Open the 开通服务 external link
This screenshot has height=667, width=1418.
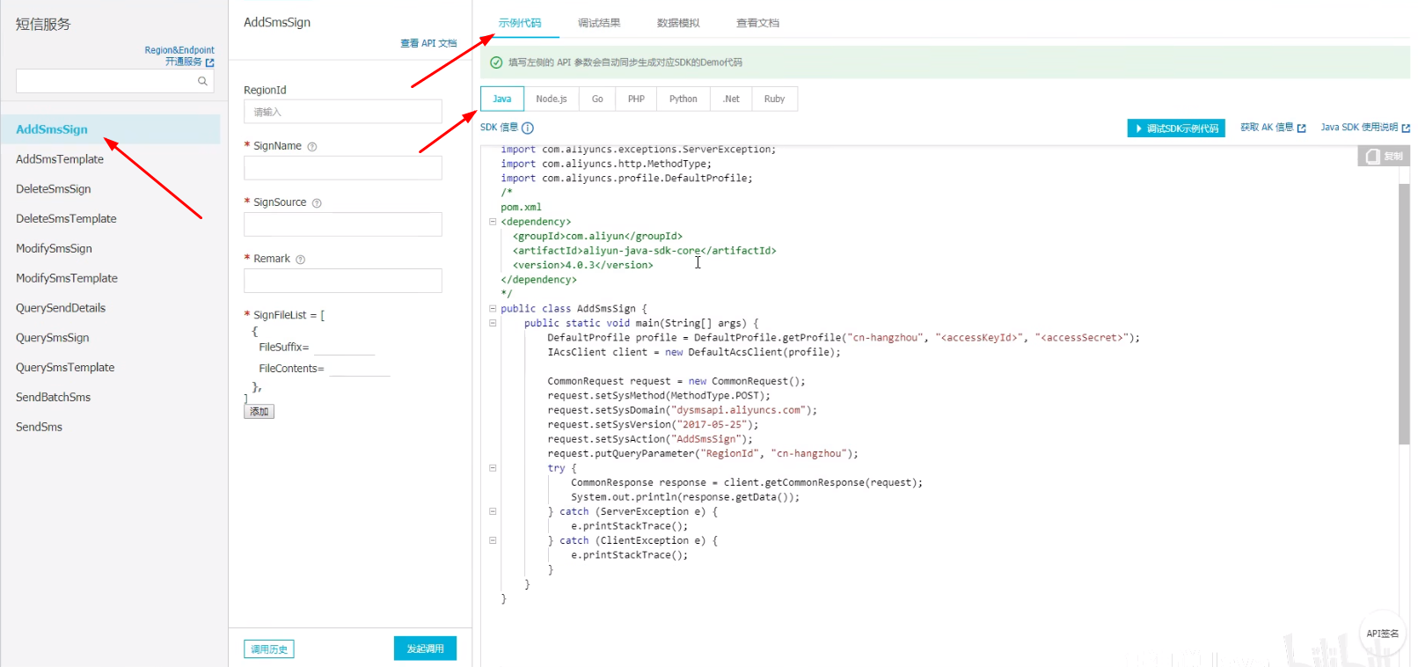tap(189, 62)
